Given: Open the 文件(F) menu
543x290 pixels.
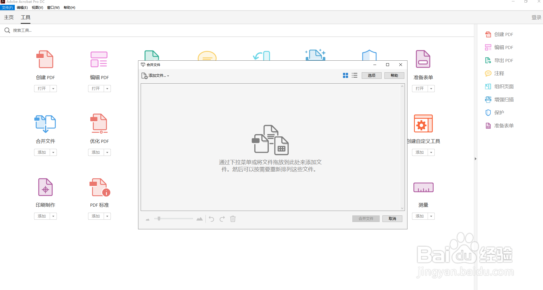Looking at the screenshot, I should click(x=7, y=8).
